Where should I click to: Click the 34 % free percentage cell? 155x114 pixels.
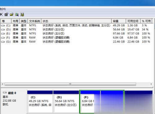coord(145,29)
